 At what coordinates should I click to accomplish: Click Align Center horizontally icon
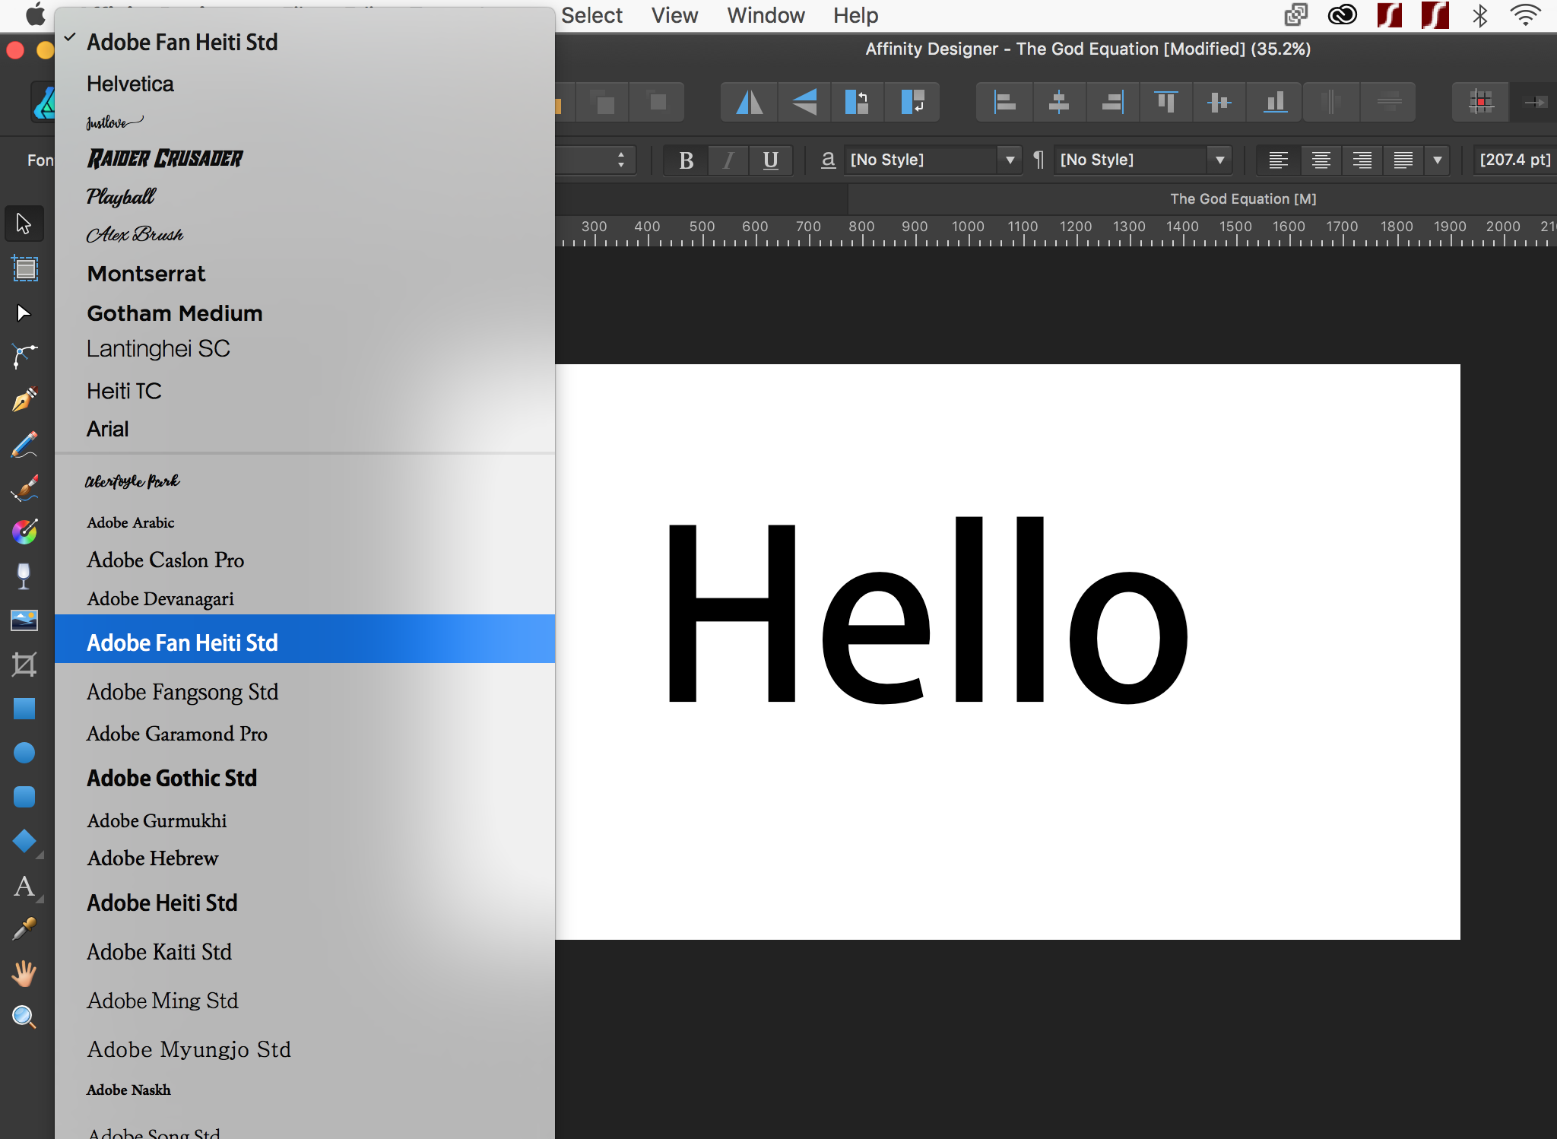(x=1058, y=102)
